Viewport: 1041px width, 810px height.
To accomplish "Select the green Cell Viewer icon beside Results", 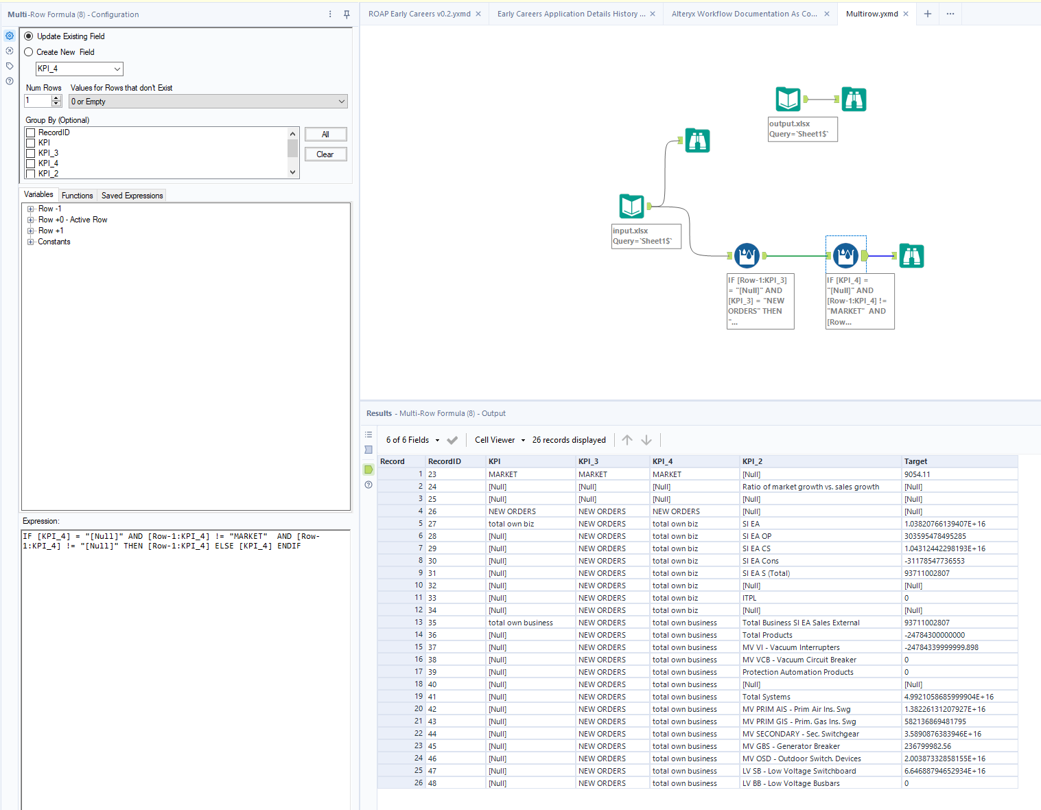I will pyautogui.click(x=368, y=470).
